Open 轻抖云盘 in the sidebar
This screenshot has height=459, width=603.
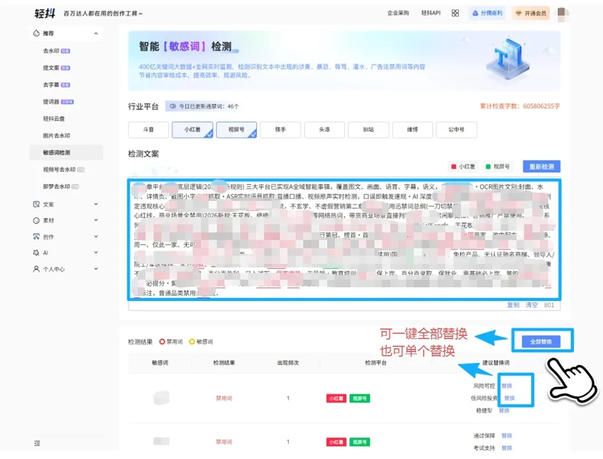coord(54,119)
